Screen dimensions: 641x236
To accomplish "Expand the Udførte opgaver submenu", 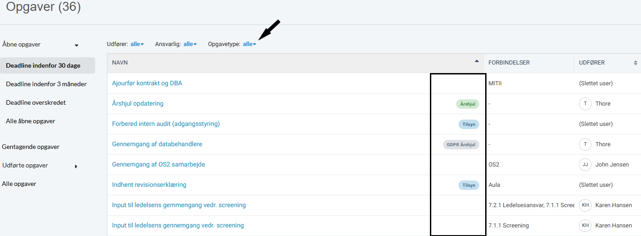I will tap(76, 166).
